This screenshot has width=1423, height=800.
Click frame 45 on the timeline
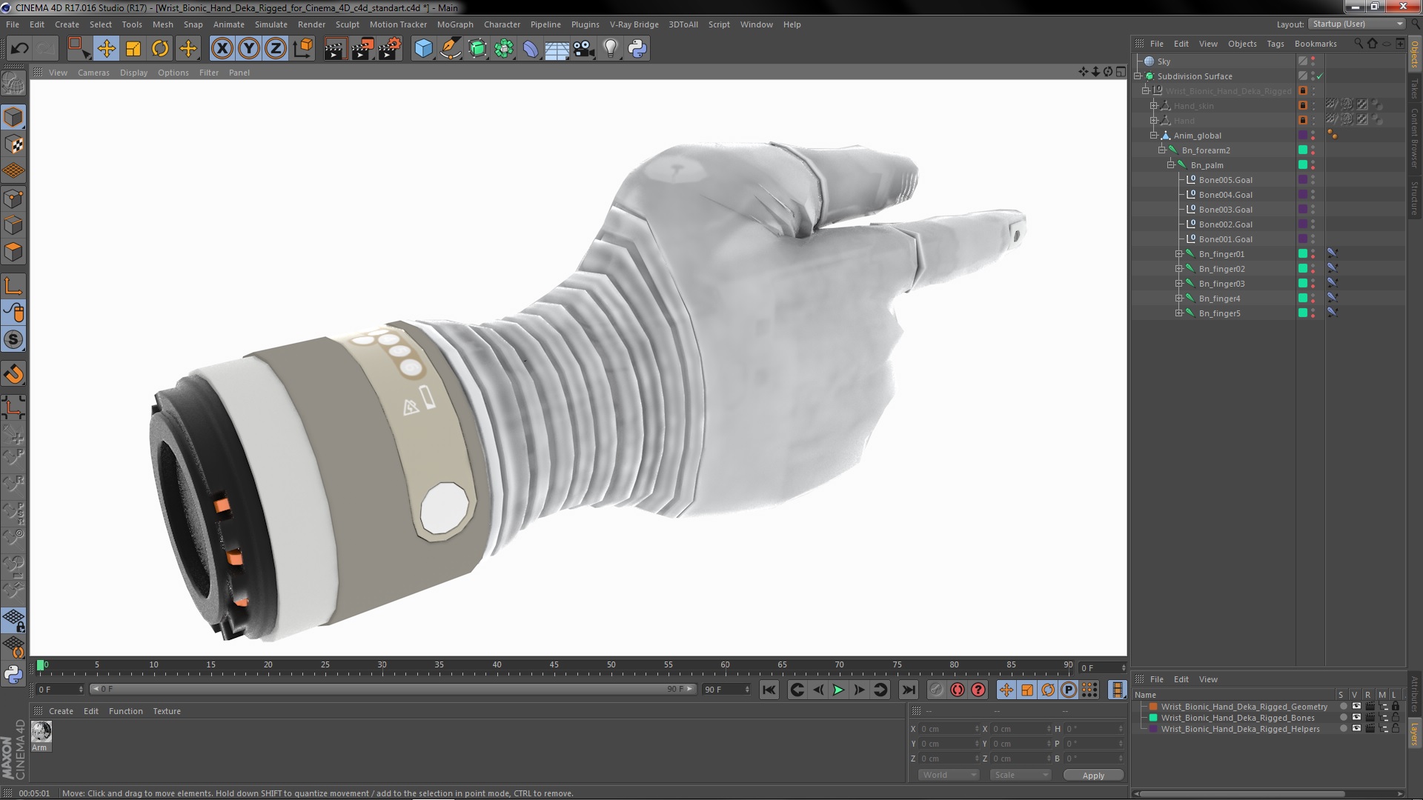click(554, 665)
